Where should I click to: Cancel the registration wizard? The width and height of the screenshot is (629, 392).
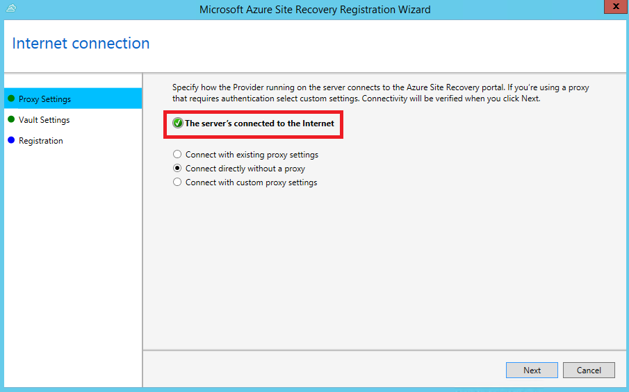click(589, 370)
